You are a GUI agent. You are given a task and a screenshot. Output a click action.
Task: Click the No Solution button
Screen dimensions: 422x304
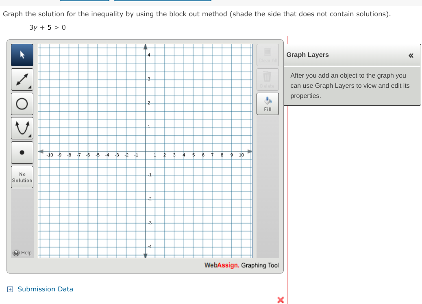coord(22,176)
